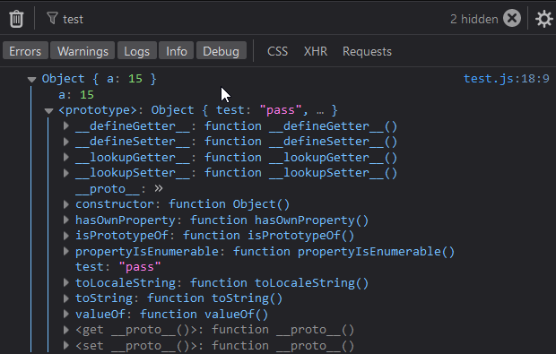This screenshot has width=556, height=354.
Task: Open console settings gear
Action: click(x=544, y=19)
